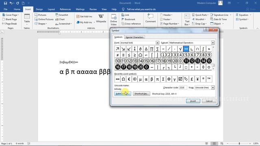Select the black circled 11 symbol

tap(186, 61)
